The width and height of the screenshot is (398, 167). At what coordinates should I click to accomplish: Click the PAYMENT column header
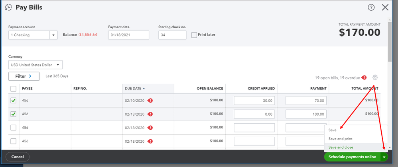(318, 89)
